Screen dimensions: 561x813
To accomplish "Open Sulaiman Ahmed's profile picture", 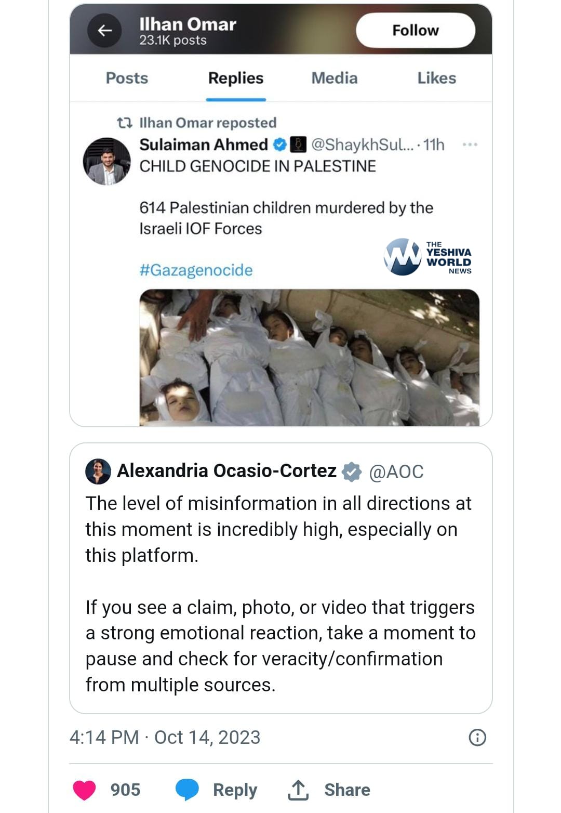I will pos(107,161).
